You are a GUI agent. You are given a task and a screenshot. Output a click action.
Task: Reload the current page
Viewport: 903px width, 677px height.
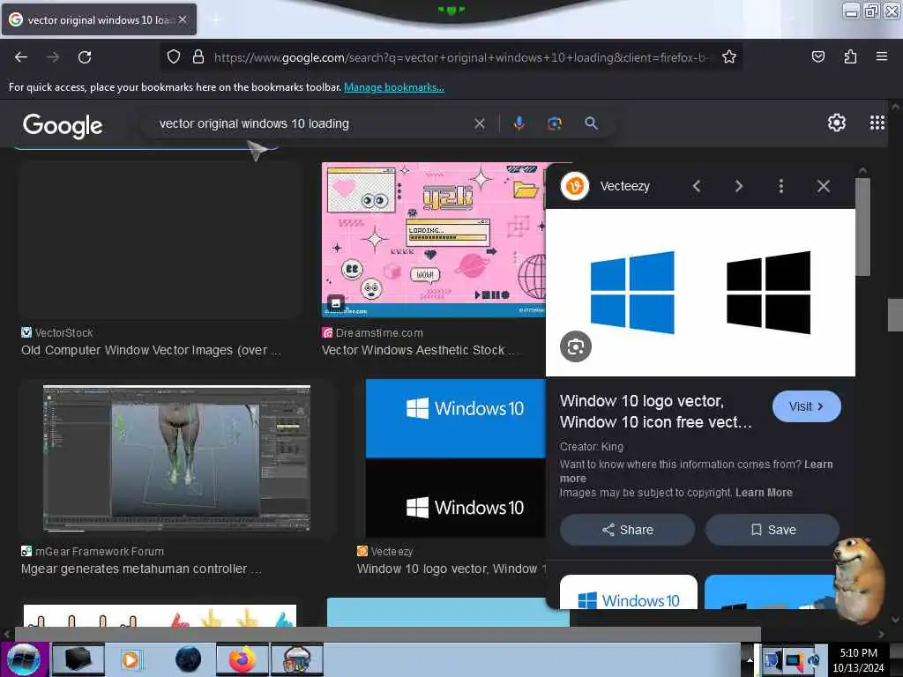(85, 57)
